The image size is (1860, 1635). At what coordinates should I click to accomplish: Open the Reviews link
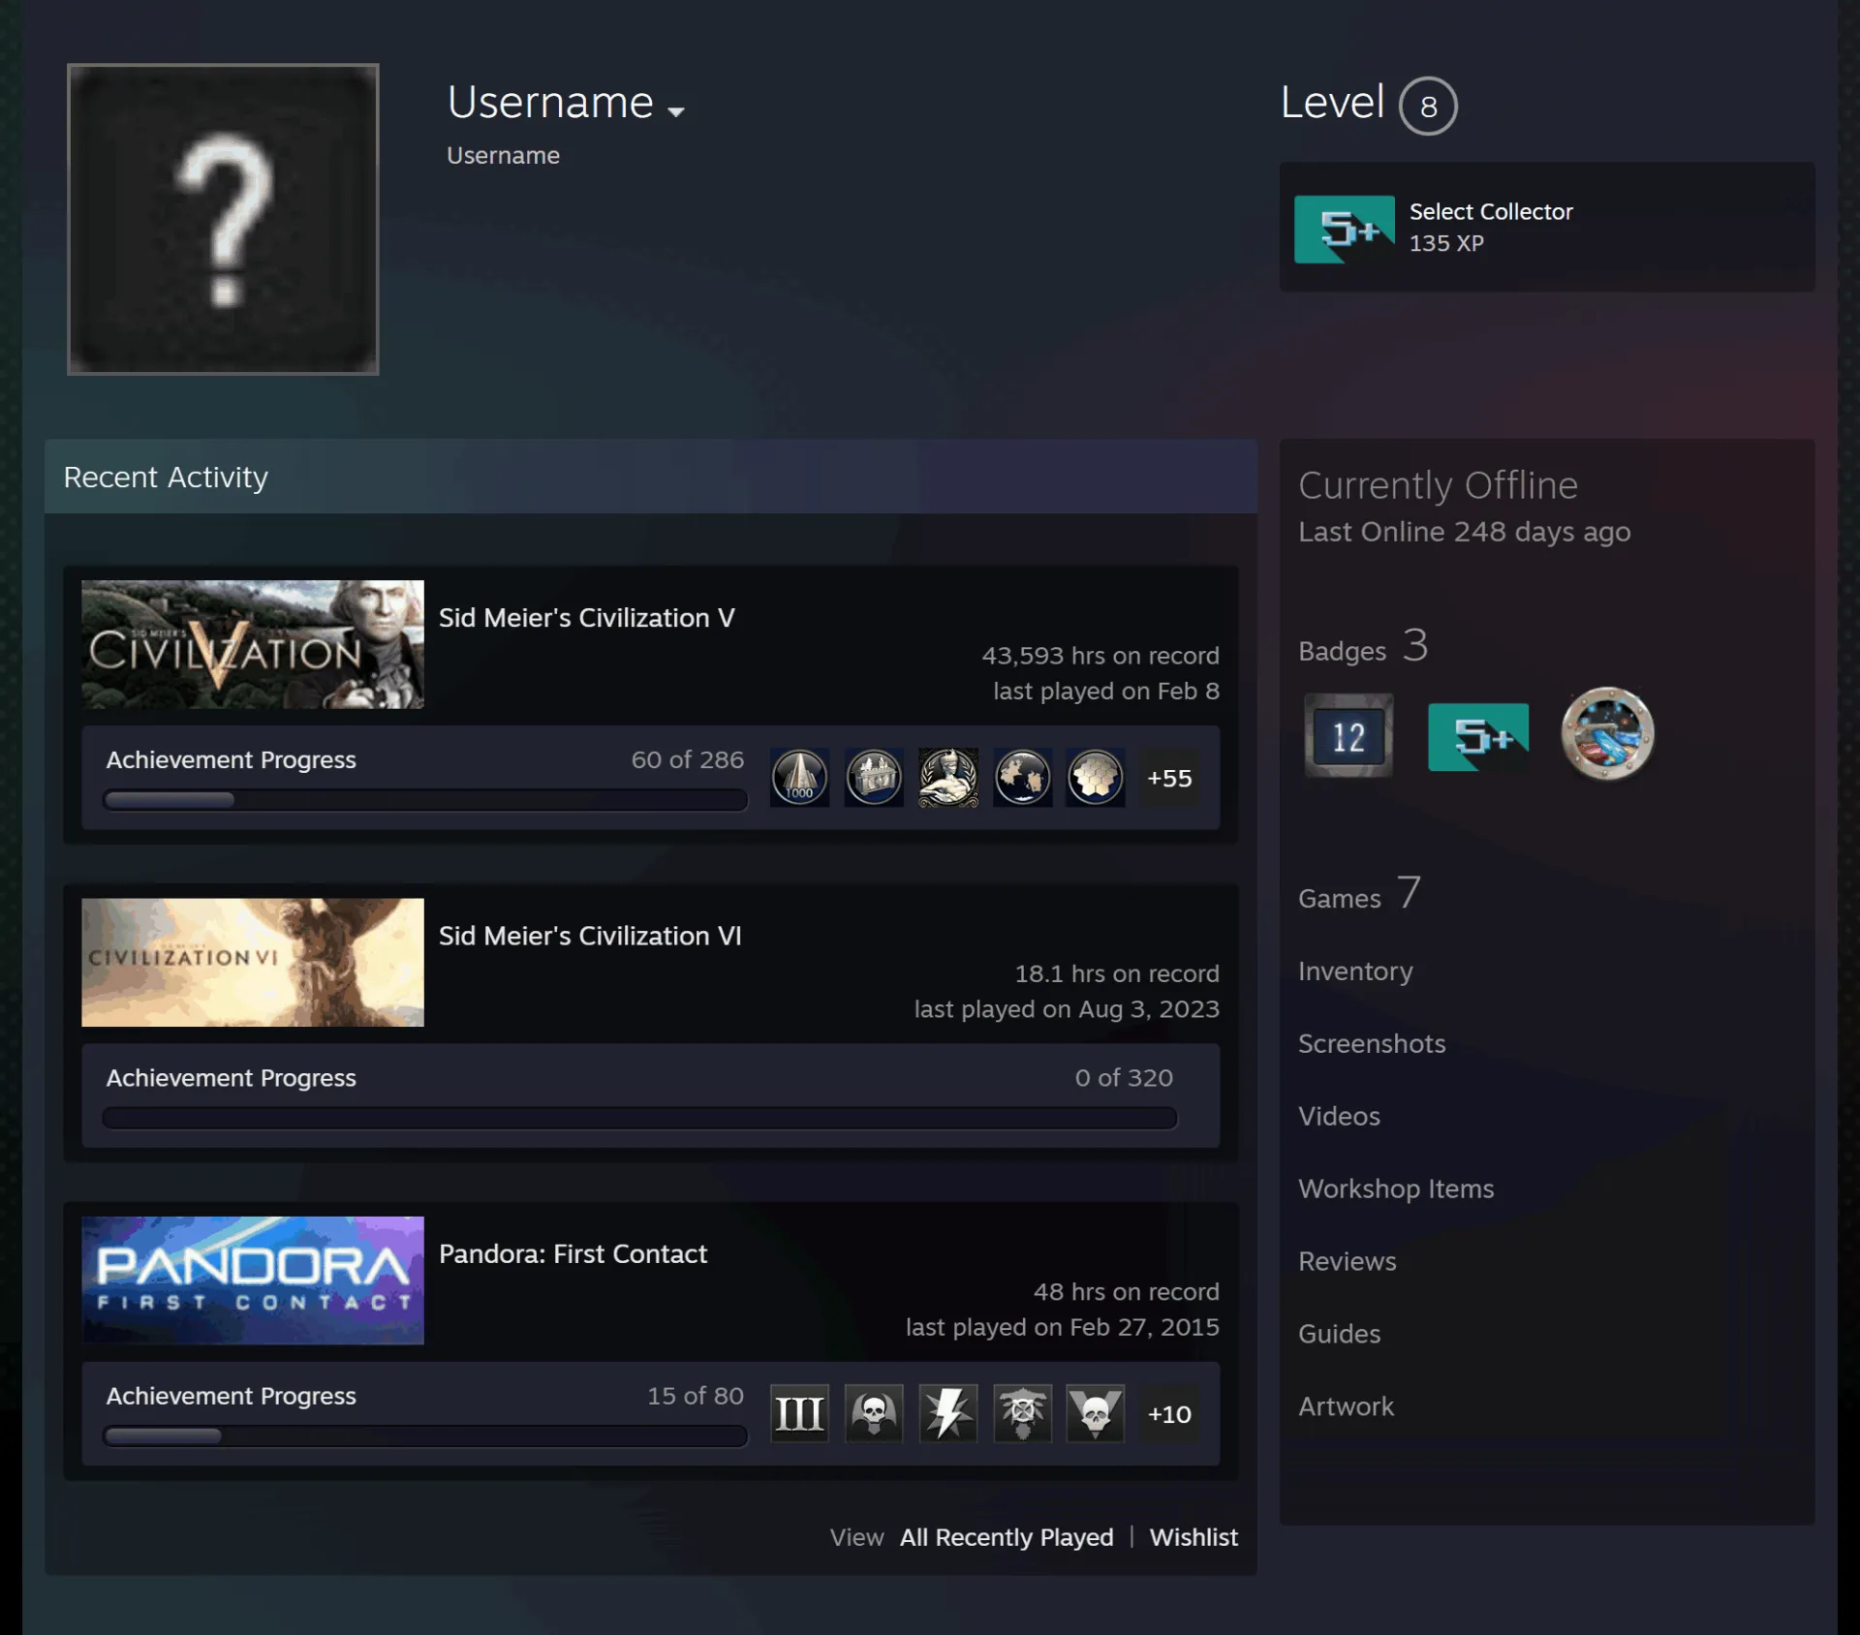point(1348,1261)
